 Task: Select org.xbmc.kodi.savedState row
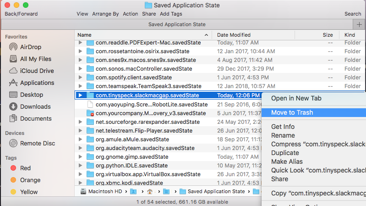coord(168,183)
